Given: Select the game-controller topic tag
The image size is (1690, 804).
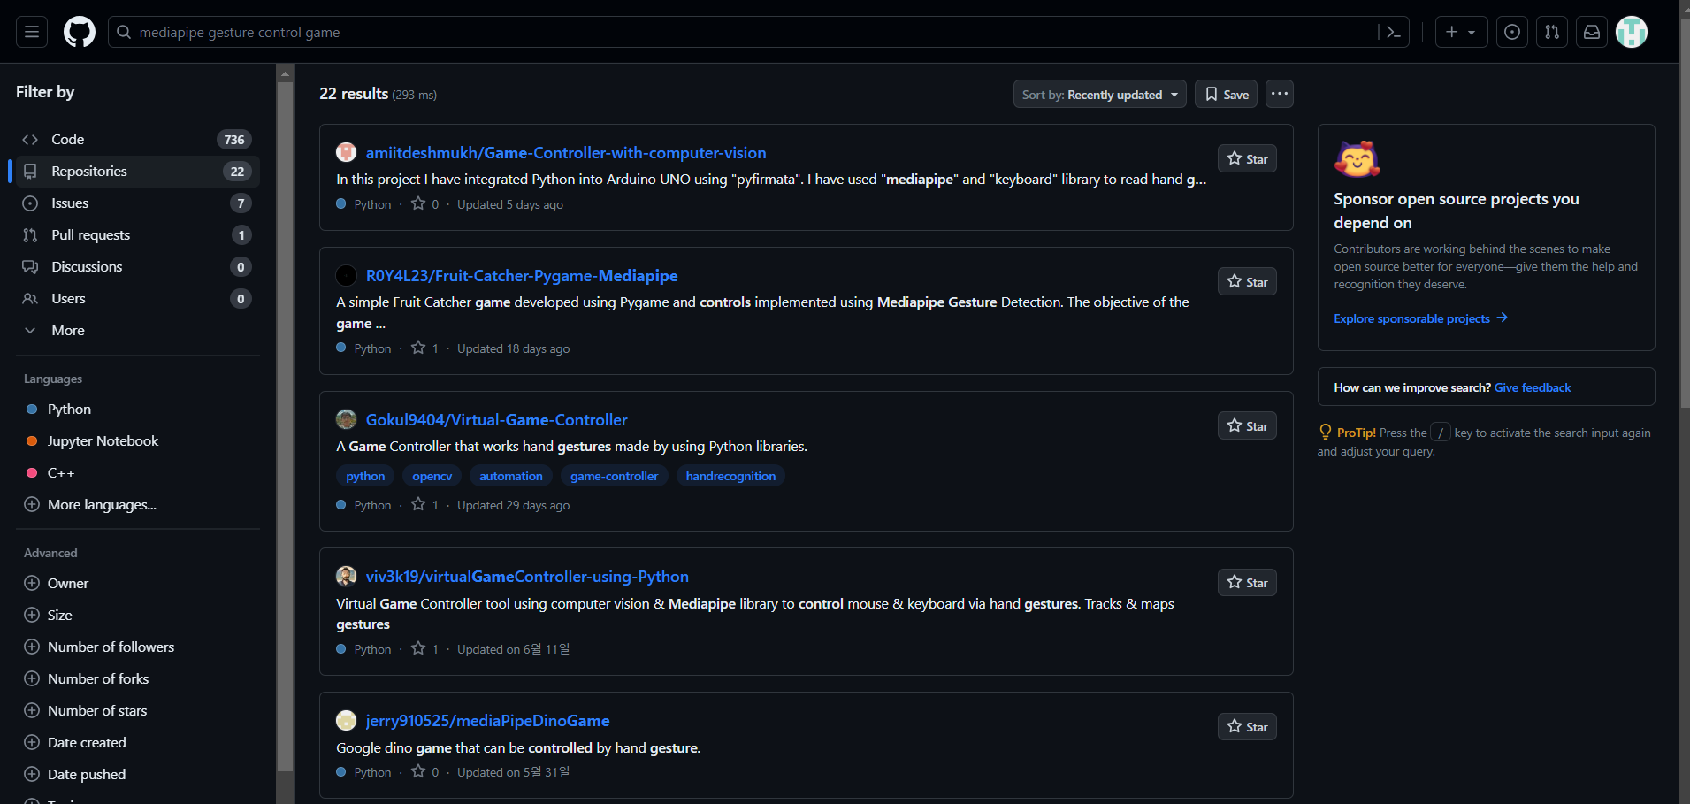Looking at the screenshot, I should [x=615, y=476].
